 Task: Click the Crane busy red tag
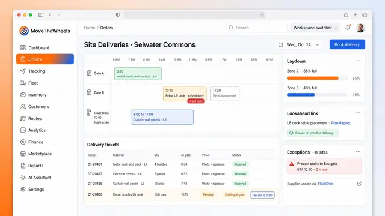click(x=196, y=101)
